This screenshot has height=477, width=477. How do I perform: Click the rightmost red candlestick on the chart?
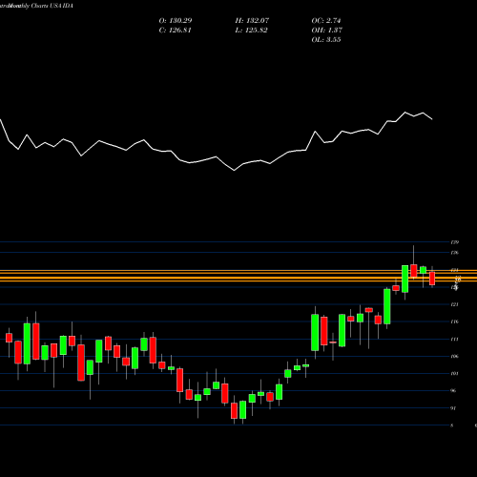(432, 279)
